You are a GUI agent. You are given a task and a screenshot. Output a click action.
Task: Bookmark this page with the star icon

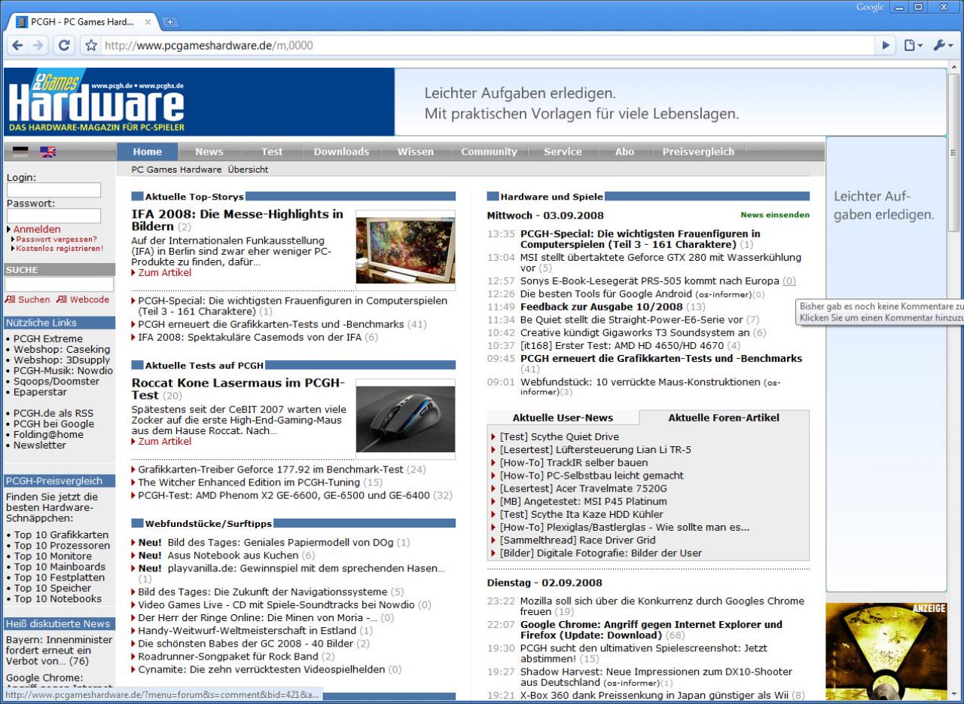click(x=91, y=45)
